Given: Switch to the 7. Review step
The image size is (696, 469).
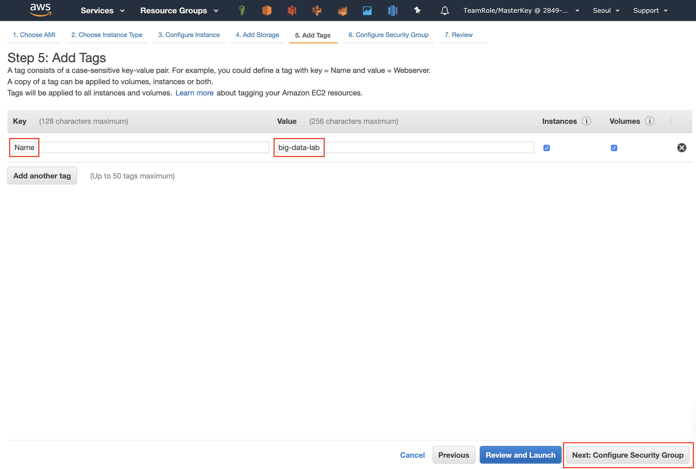Looking at the screenshot, I should coord(459,35).
